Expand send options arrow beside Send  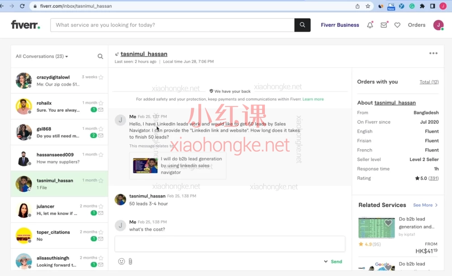pyautogui.click(x=326, y=261)
